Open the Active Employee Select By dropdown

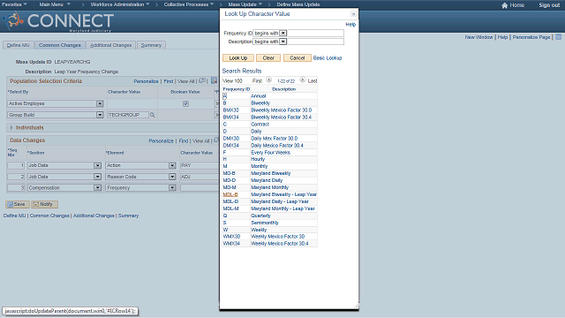coord(100,104)
